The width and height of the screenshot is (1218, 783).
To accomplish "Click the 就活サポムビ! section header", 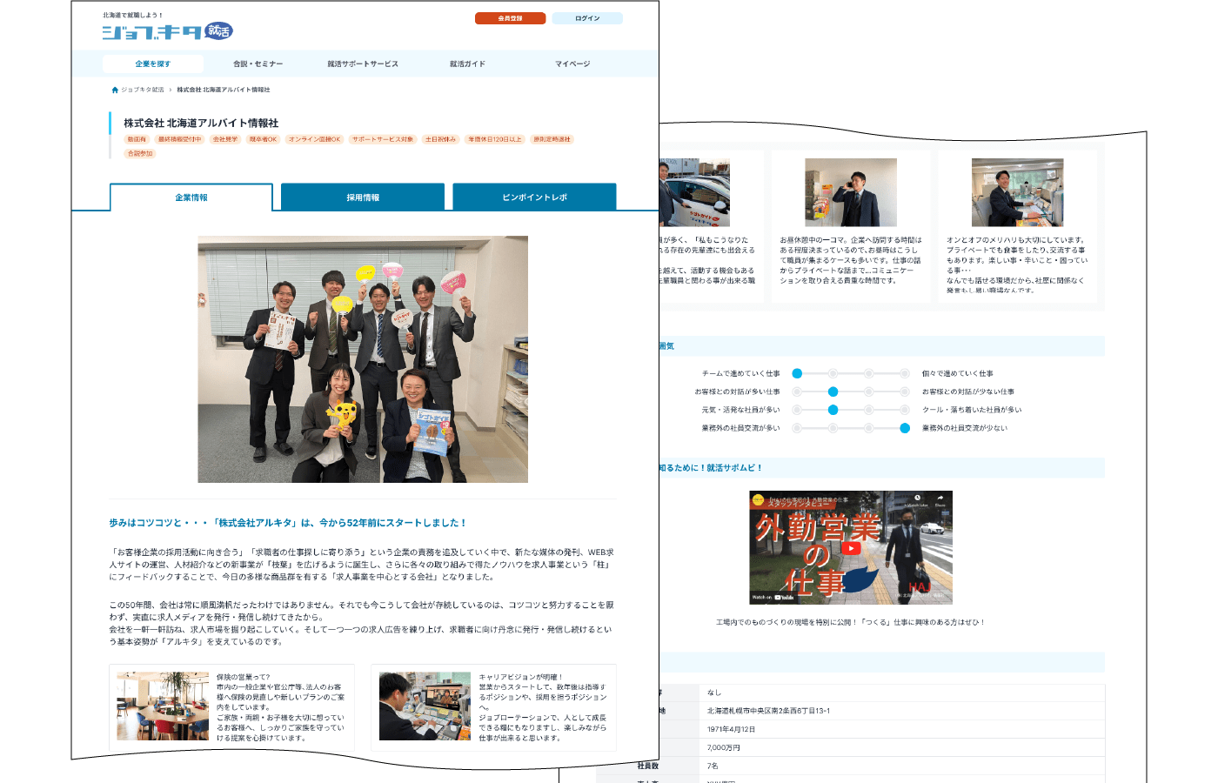I will pyautogui.click(x=882, y=468).
